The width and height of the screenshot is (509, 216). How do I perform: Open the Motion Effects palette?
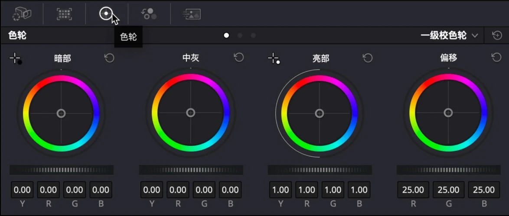coord(191,14)
